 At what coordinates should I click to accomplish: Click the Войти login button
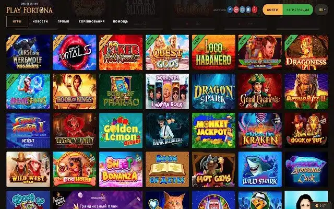[x=272, y=10]
